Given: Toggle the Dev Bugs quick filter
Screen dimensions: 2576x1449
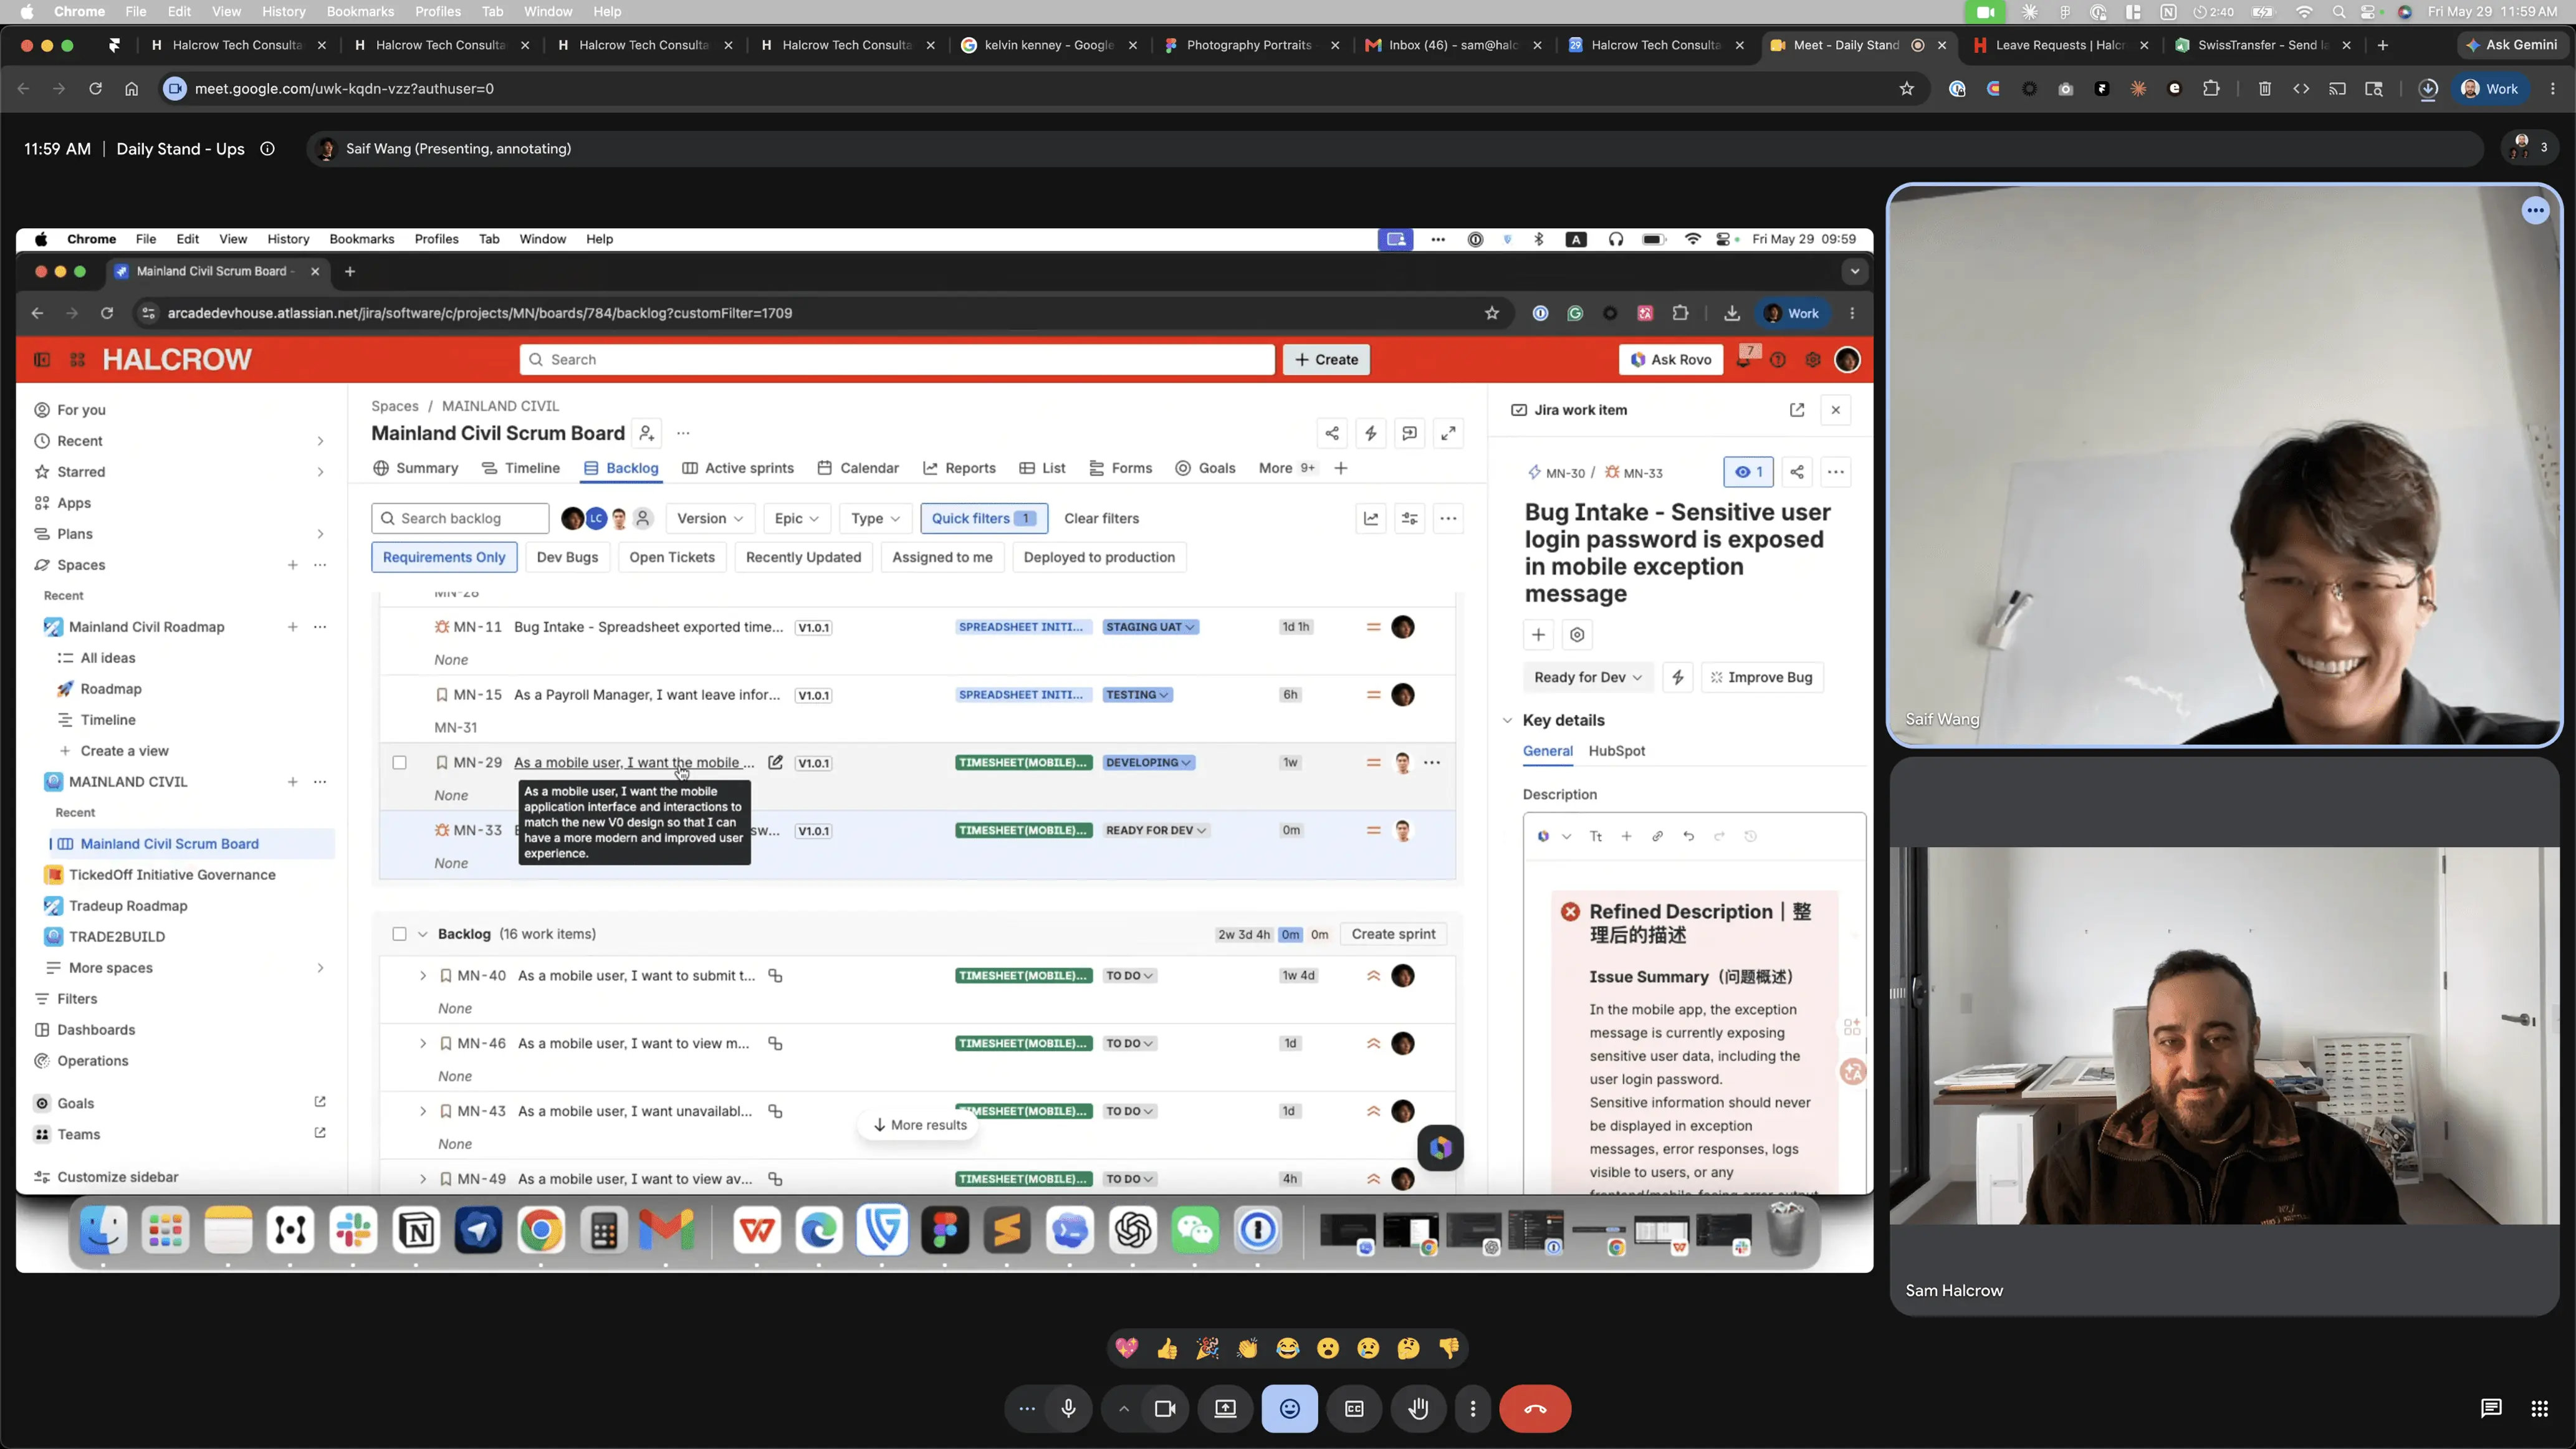Looking at the screenshot, I should 567,557.
